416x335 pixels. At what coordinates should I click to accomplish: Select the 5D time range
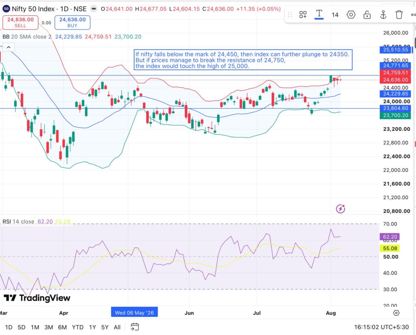click(22, 327)
